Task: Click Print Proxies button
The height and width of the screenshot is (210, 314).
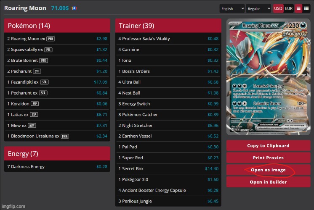Action: pyautogui.click(x=269, y=157)
